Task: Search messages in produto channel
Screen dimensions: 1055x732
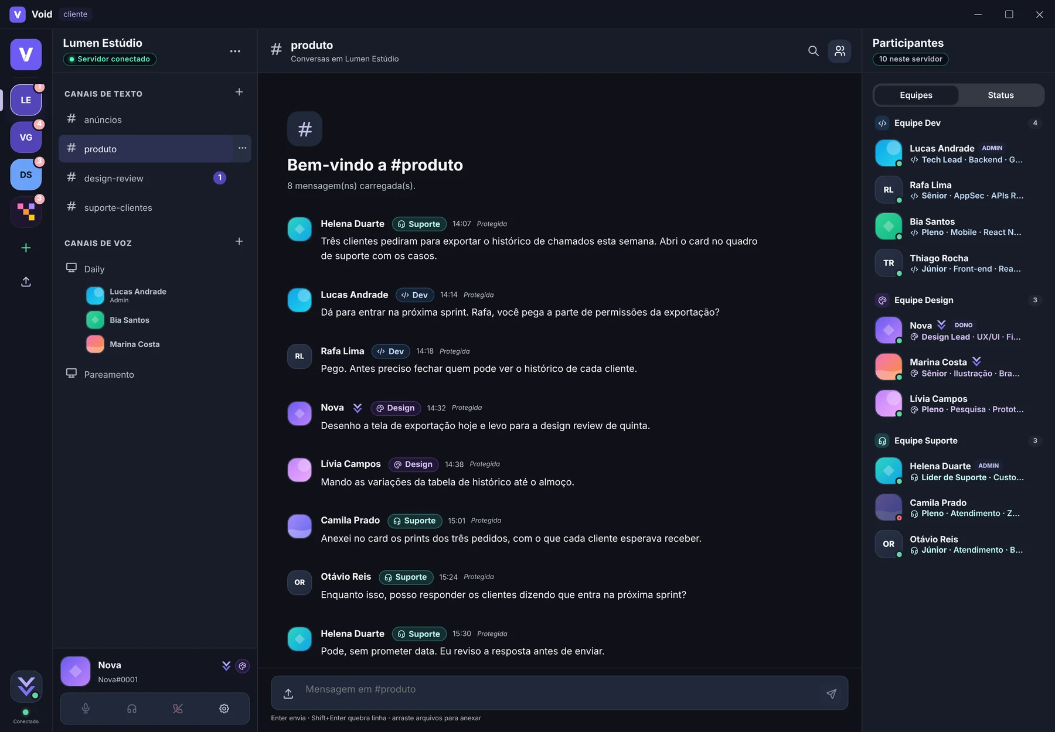Action: pos(813,51)
